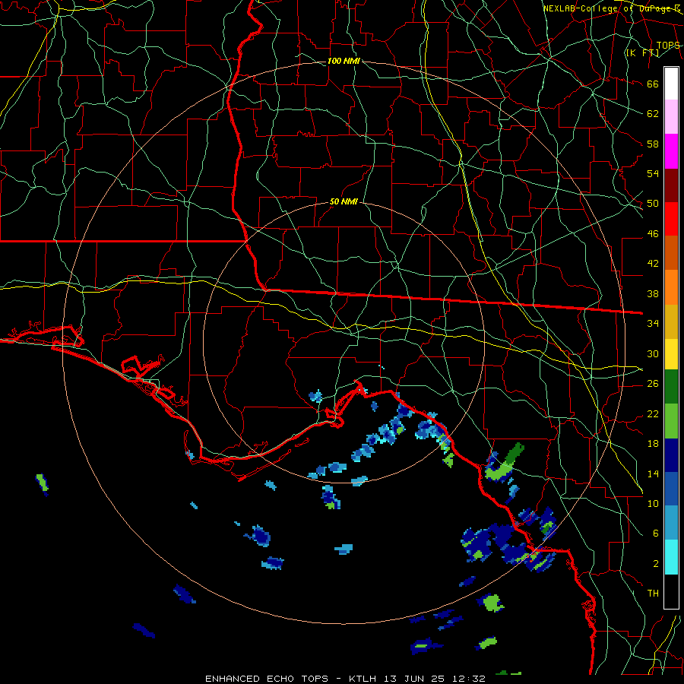Screen dimensions: 684x684
Task: Click the white swatch atop the legend
Action: click(x=671, y=84)
